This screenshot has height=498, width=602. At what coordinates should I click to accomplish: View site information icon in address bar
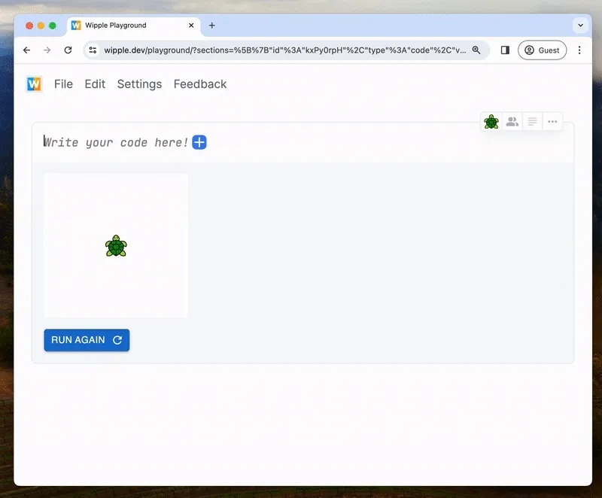click(x=93, y=50)
